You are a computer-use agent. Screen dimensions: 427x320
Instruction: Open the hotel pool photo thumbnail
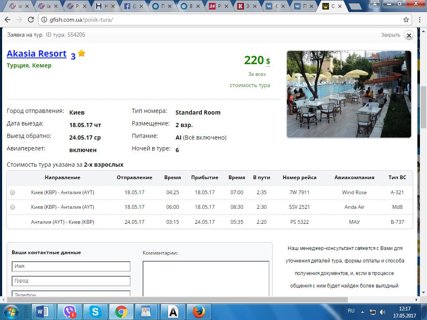tap(349, 94)
